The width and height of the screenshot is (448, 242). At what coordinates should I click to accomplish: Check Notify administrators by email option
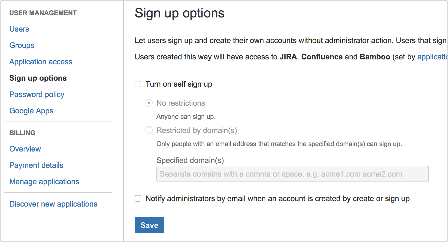[138, 198]
